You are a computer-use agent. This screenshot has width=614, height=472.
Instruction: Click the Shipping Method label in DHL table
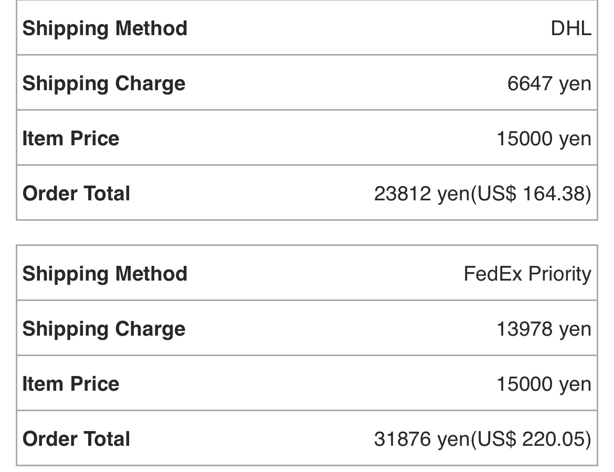[104, 28]
